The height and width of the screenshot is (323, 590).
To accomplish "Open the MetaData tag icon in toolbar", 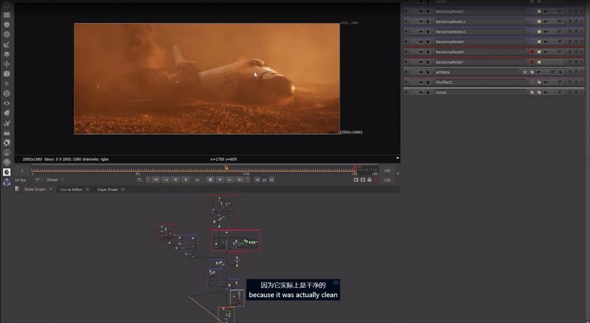I will click(6, 113).
